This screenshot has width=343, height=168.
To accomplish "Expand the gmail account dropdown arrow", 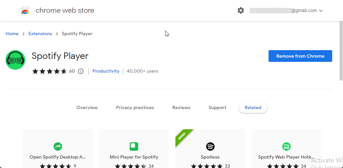I will click(x=321, y=11).
